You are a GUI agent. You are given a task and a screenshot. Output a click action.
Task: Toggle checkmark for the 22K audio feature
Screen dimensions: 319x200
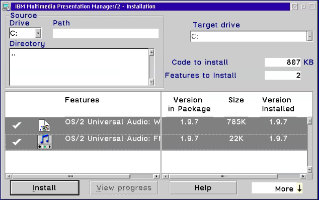[17, 142]
